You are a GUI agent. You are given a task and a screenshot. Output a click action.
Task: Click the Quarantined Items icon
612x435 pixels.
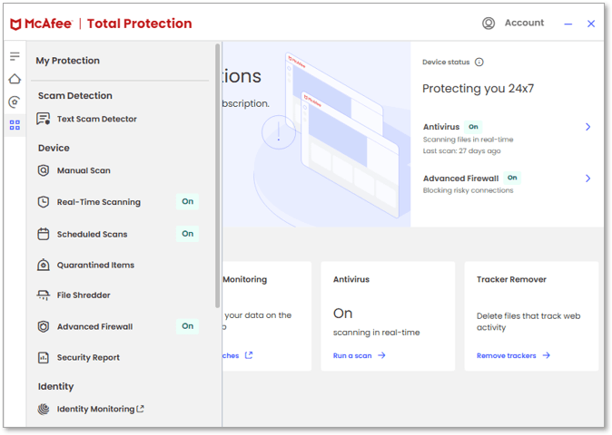click(43, 266)
